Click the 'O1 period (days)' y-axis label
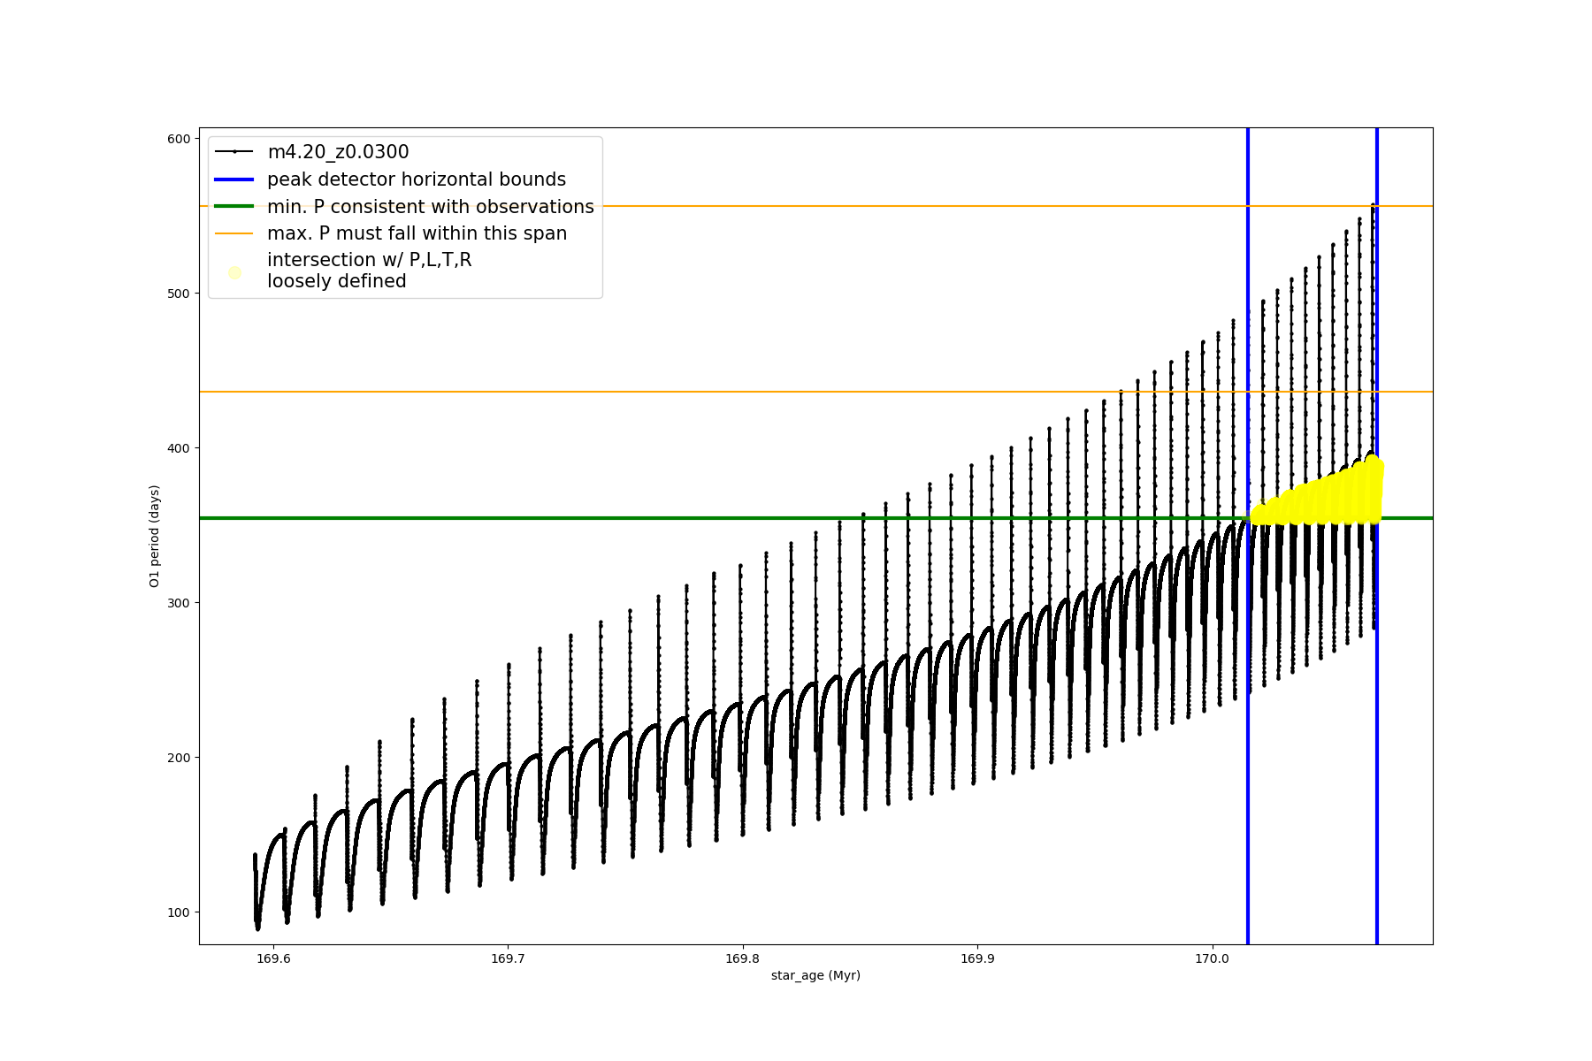The height and width of the screenshot is (1061, 1592). click(154, 536)
